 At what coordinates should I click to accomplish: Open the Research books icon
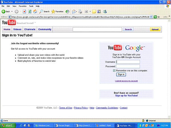99,11
